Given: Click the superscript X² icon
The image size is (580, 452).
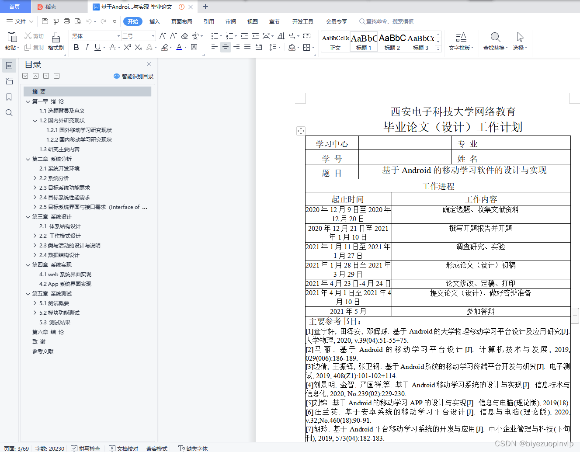Looking at the screenshot, I should tap(128, 47).
